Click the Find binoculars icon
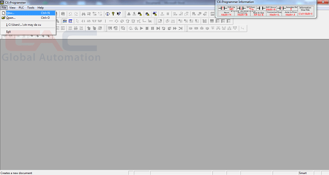The image size is (329, 175). pyautogui.click(x=84, y=14)
